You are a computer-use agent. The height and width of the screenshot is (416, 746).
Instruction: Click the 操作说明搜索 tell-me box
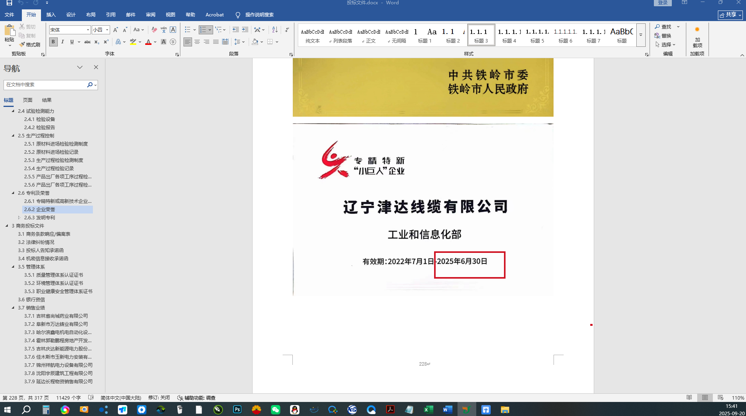pos(259,15)
